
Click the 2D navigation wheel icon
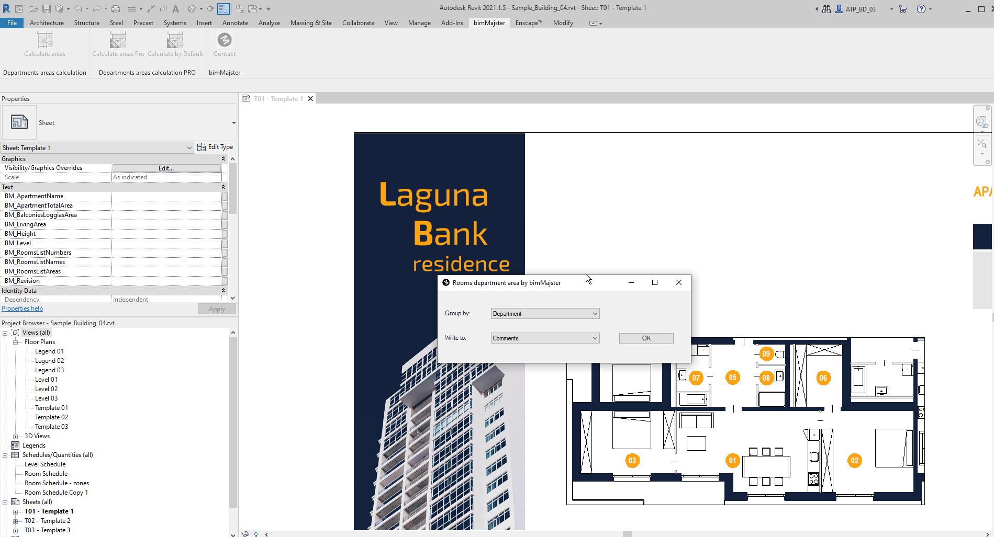coord(982,122)
